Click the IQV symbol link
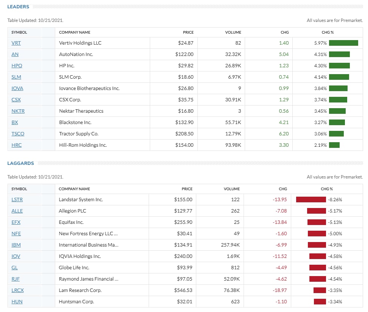Viewport: 368px width, 312px height. [16, 256]
